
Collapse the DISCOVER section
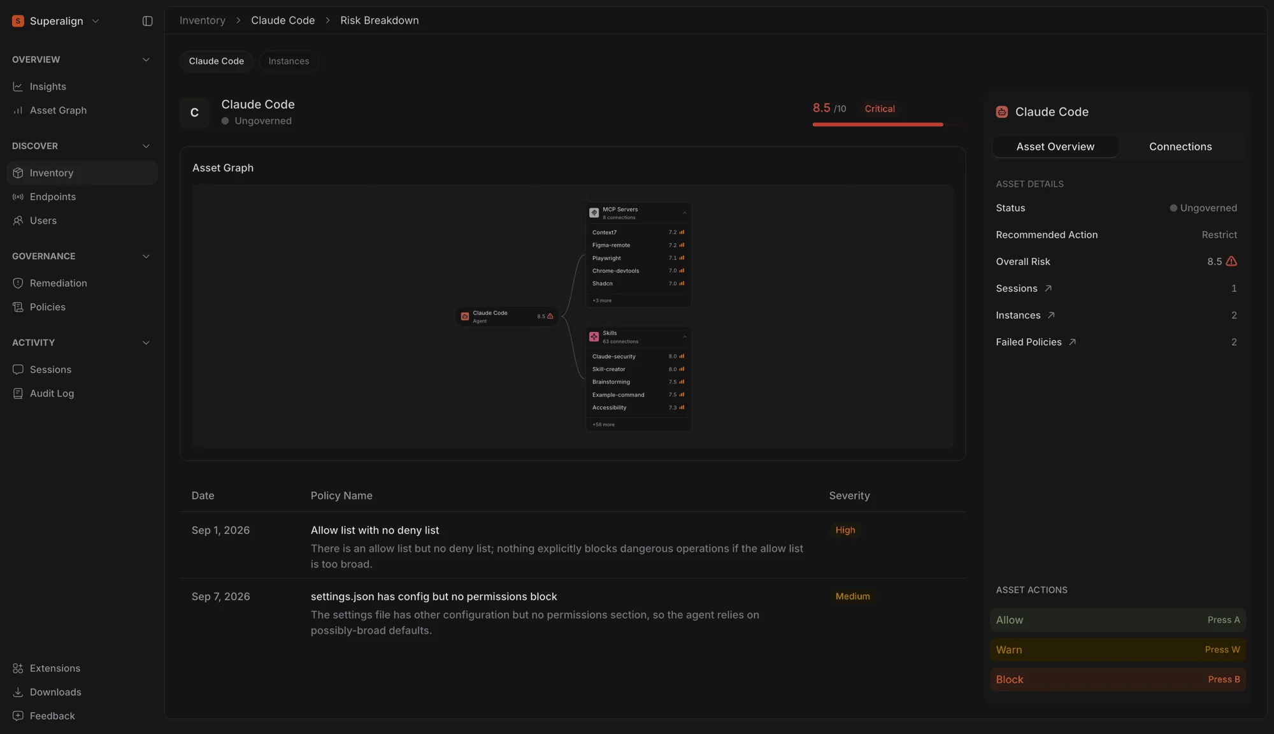coord(146,146)
